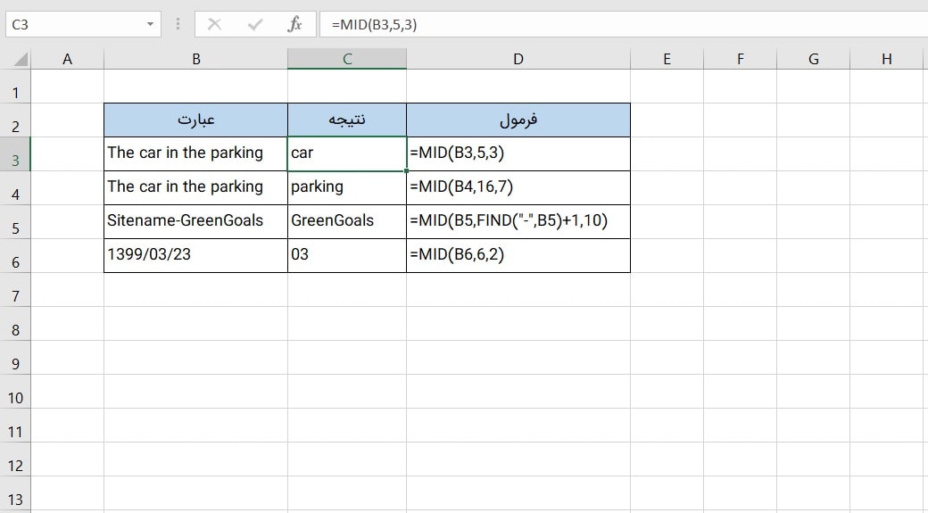
Task: Select column D header
Action: 518,59
